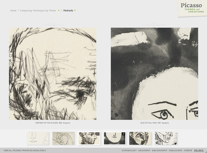Viewport: 207px width, 153px height.
Task: Open Comparing Techniques by Theme breadcrumb link
Action: click(38, 10)
